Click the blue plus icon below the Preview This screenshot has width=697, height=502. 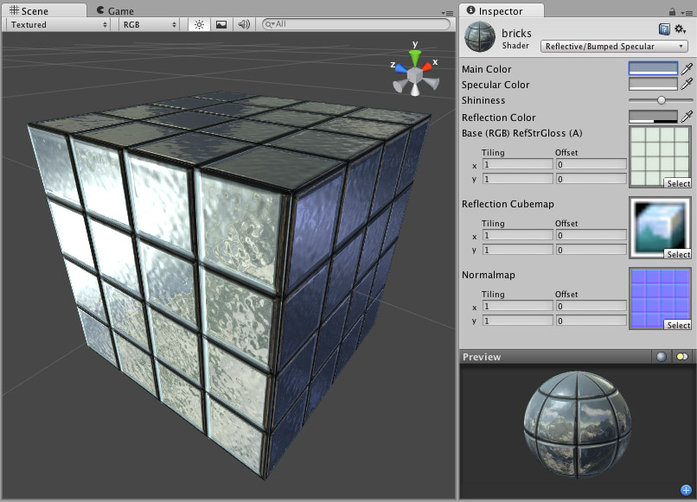click(x=687, y=488)
